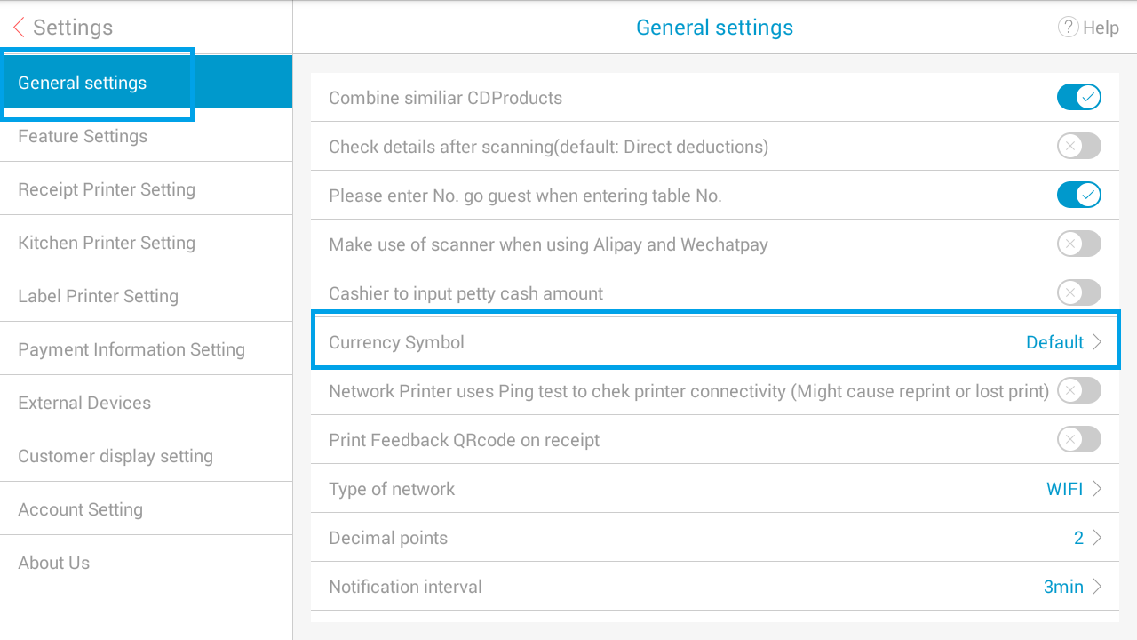The height and width of the screenshot is (640, 1137).
Task: Open Payment Information Setting section
Action: click(x=146, y=349)
